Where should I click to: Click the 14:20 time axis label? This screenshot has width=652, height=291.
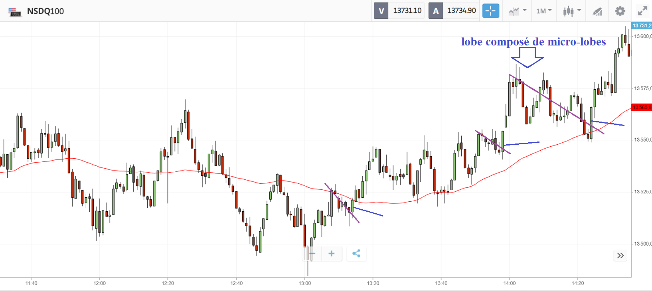tap(578, 283)
